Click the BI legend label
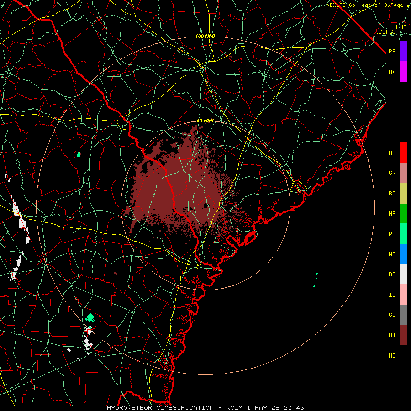This screenshot has height=411, width=411. click(392, 335)
